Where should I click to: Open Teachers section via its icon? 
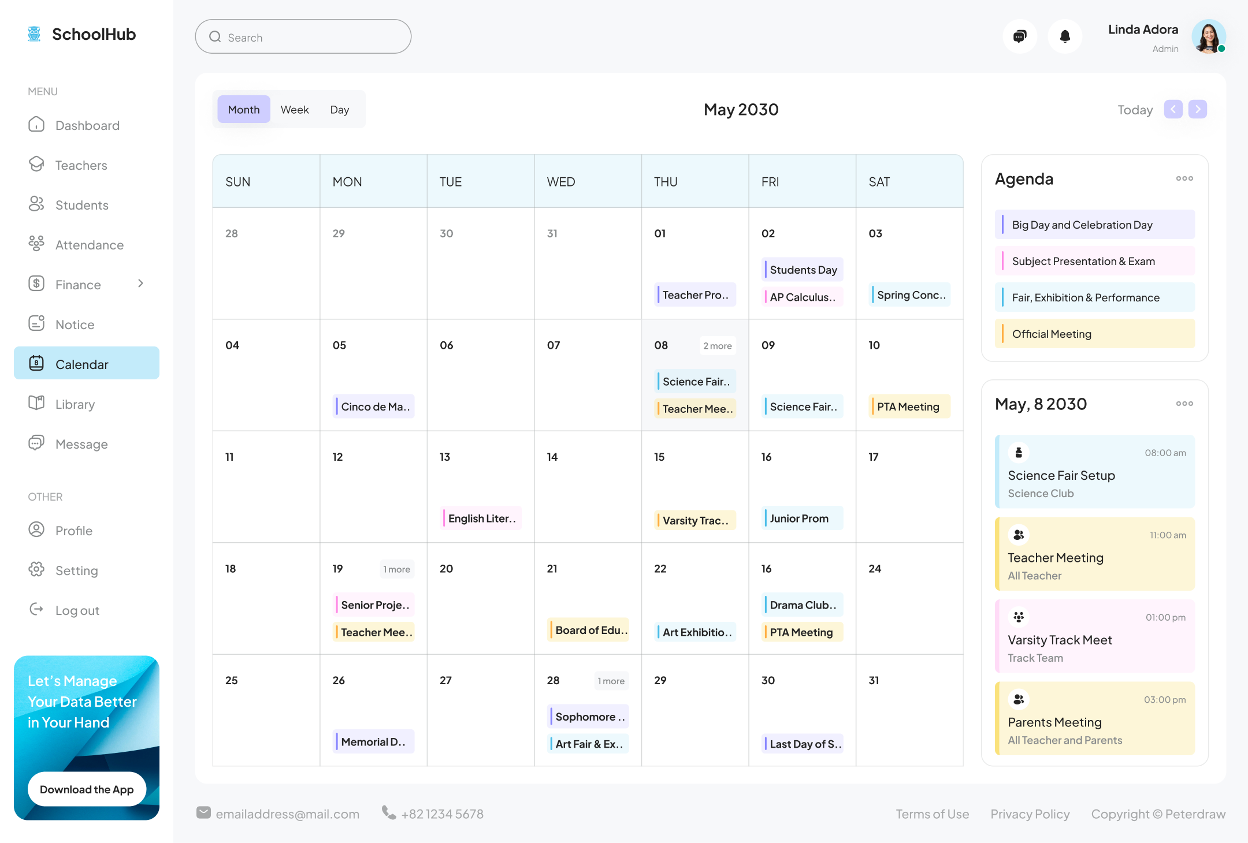pyautogui.click(x=36, y=165)
